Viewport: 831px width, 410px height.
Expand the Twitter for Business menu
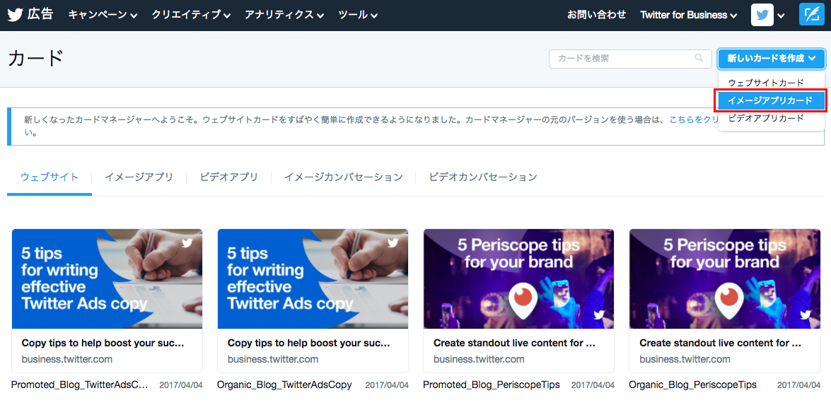click(x=688, y=16)
